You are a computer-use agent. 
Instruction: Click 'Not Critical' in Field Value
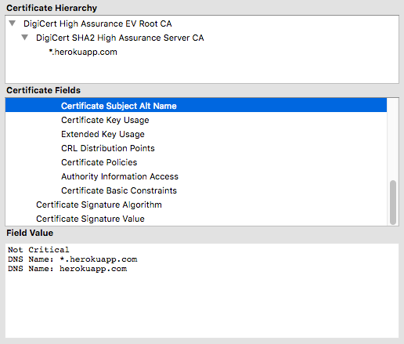point(38,250)
